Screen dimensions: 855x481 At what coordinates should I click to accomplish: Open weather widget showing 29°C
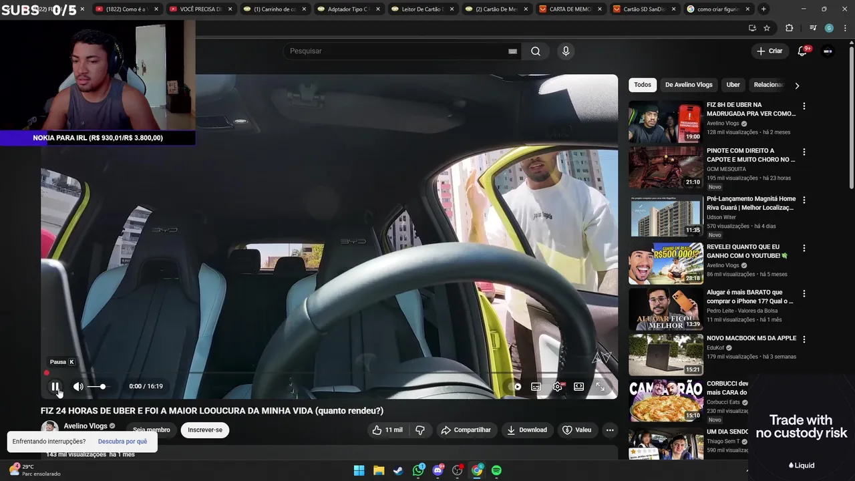point(35,470)
